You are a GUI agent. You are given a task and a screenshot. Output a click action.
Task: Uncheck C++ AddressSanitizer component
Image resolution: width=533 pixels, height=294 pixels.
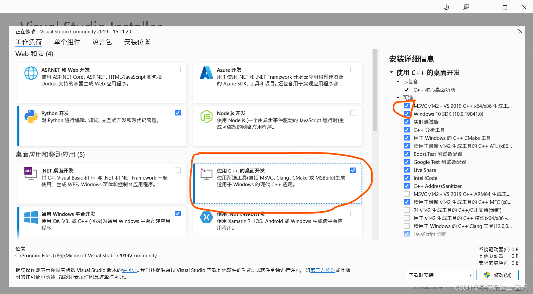(407, 186)
